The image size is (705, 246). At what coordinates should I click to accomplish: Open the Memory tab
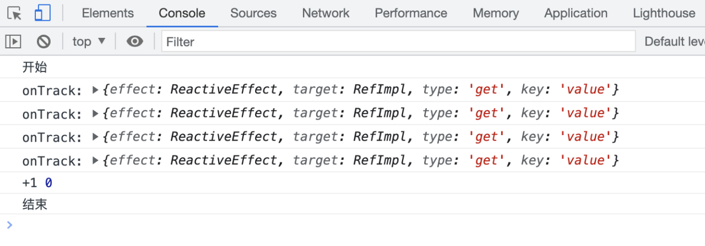[496, 13]
